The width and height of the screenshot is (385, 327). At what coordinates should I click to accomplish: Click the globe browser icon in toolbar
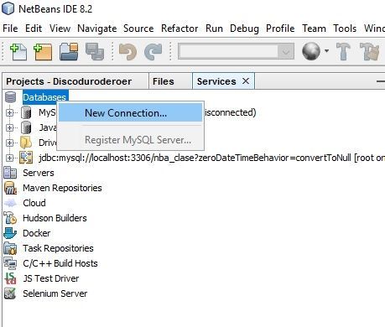pos(311,51)
